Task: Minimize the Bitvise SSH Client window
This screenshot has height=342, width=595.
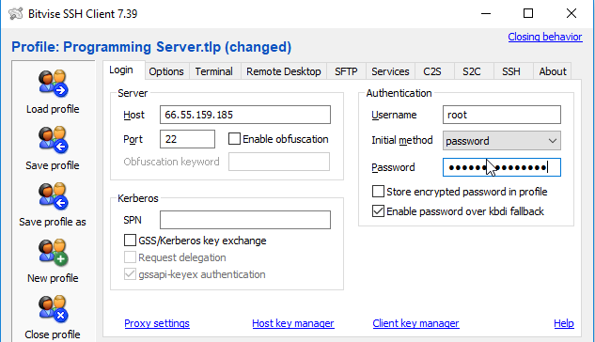Action: (x=486, y=14)
